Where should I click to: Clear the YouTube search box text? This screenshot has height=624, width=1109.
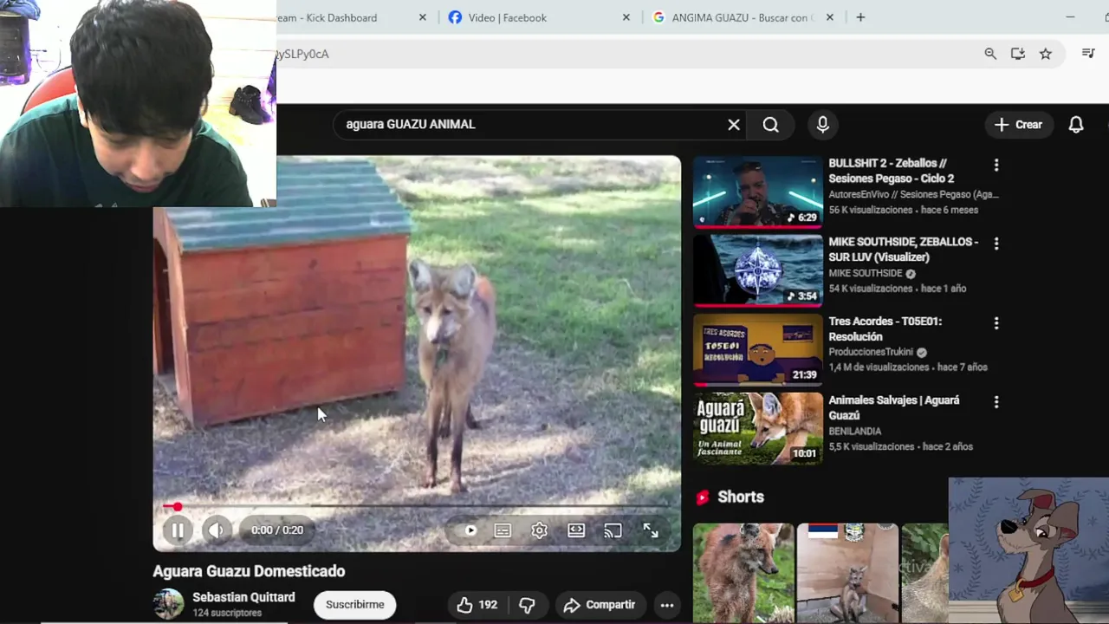point(734,125)
